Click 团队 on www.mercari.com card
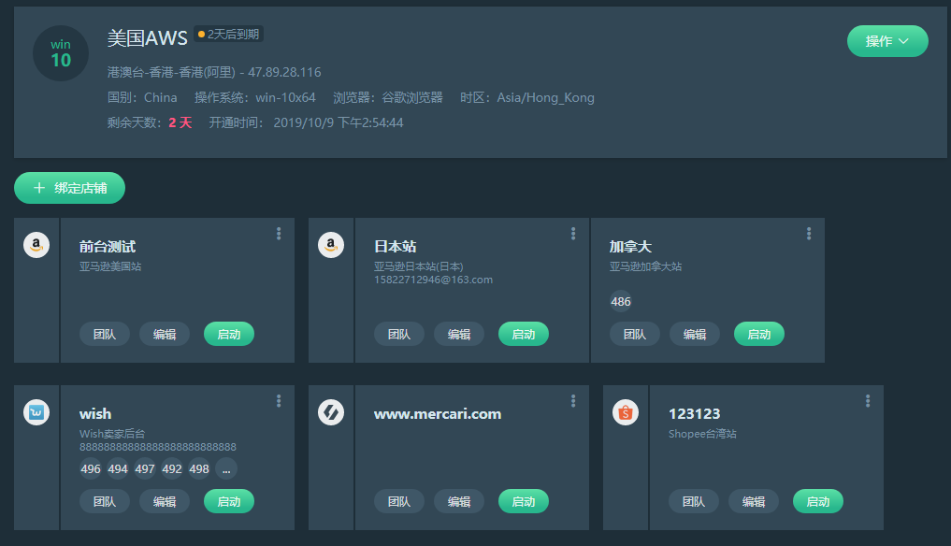Viewport: 951px width, 546px height. 399,502
